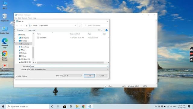This screenshot has width=193, height=109.
Task: Open the Recycle Bin desktop icon
Action: point(5,17)
